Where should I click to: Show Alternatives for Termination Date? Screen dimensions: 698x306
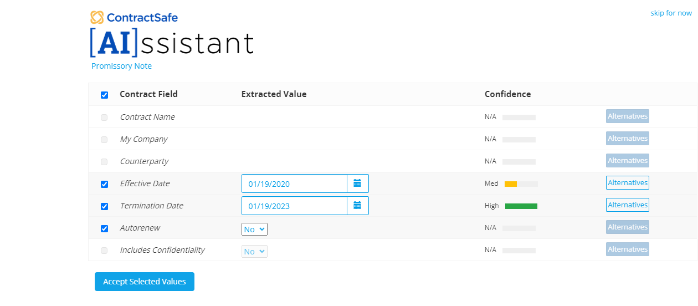pos(628,205)
